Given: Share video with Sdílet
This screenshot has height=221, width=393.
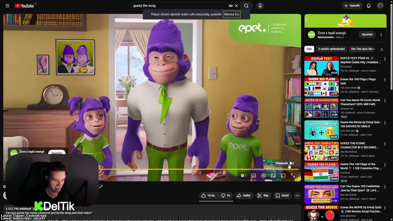Looking at the screenshot, I should [x=244, y=196].
